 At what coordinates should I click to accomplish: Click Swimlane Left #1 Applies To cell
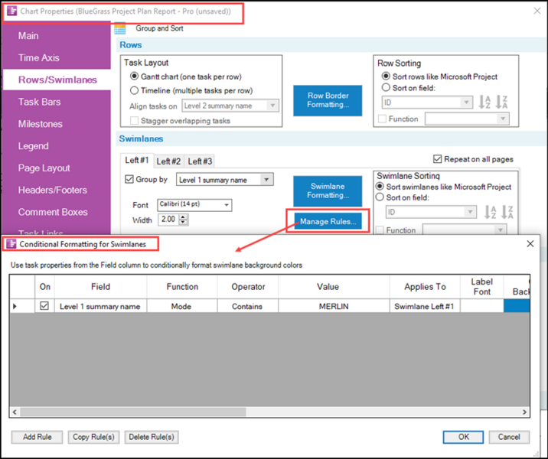click(425, 306)
